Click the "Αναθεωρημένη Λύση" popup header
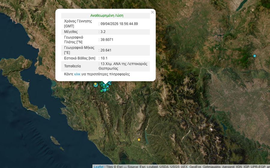Screen dimensions: 270x168 pos(106,16)
